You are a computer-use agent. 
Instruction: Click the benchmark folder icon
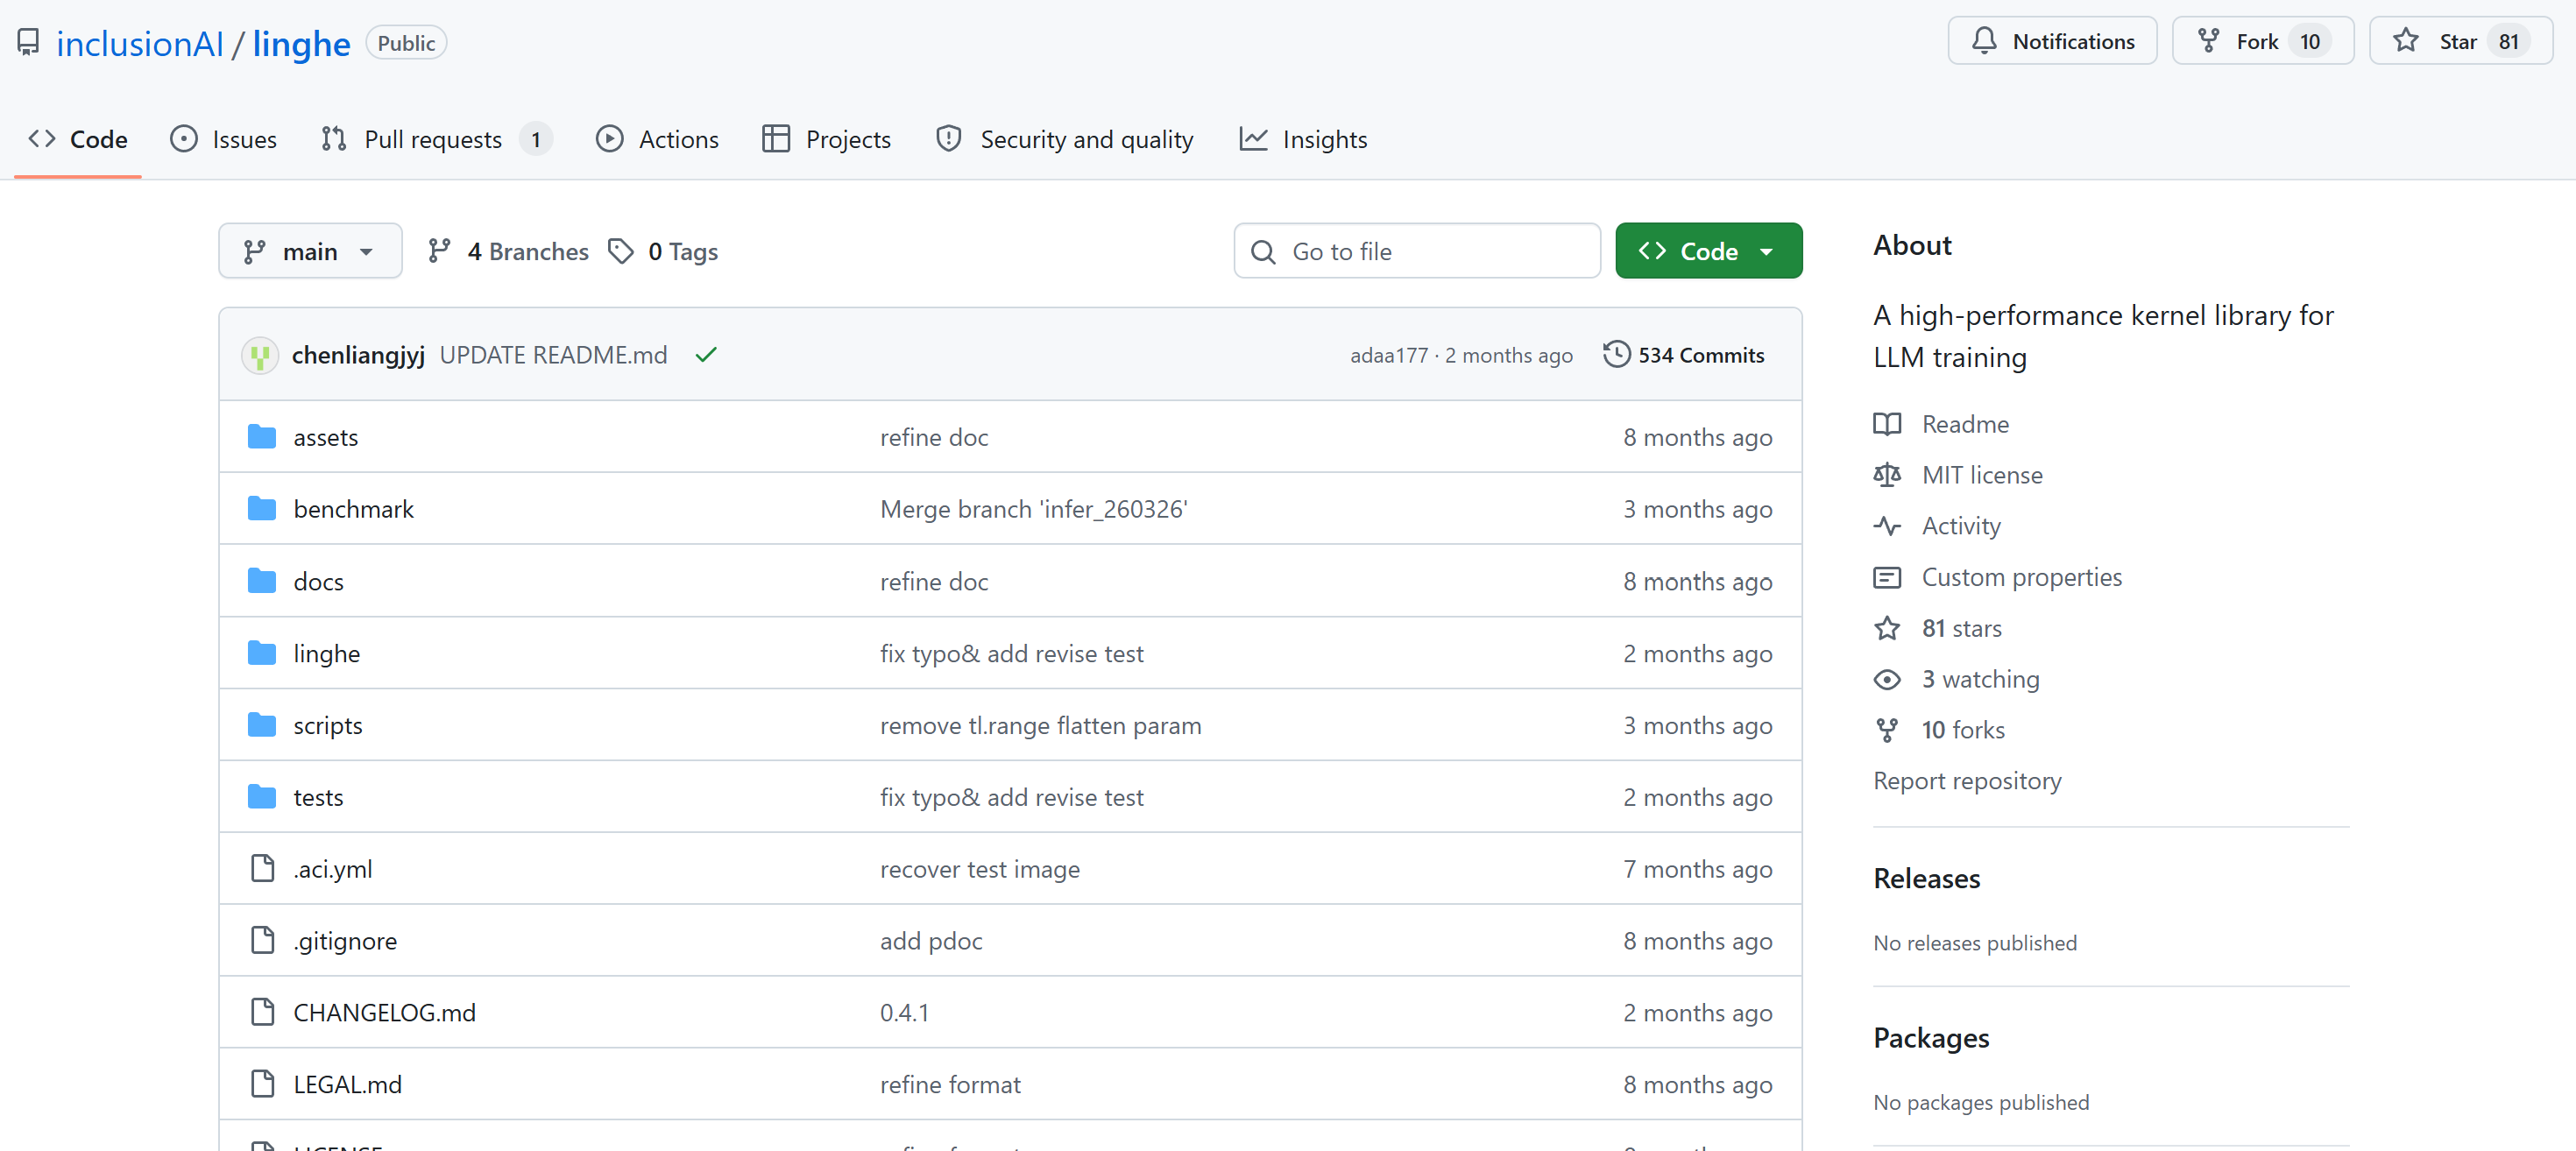pos(262,509)
